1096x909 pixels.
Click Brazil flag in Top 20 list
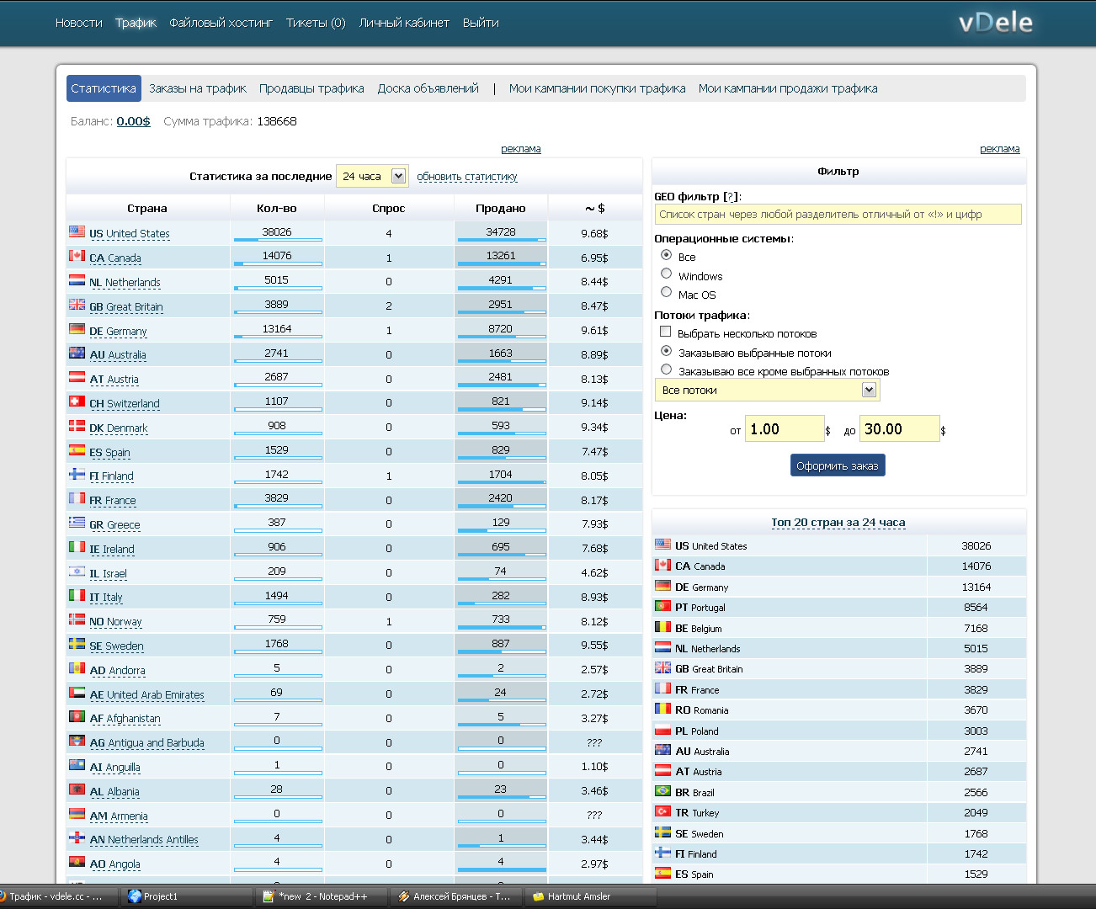[662, 791]
